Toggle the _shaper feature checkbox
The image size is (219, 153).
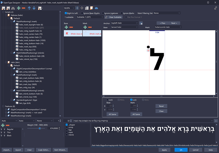(x=66, y=125)
